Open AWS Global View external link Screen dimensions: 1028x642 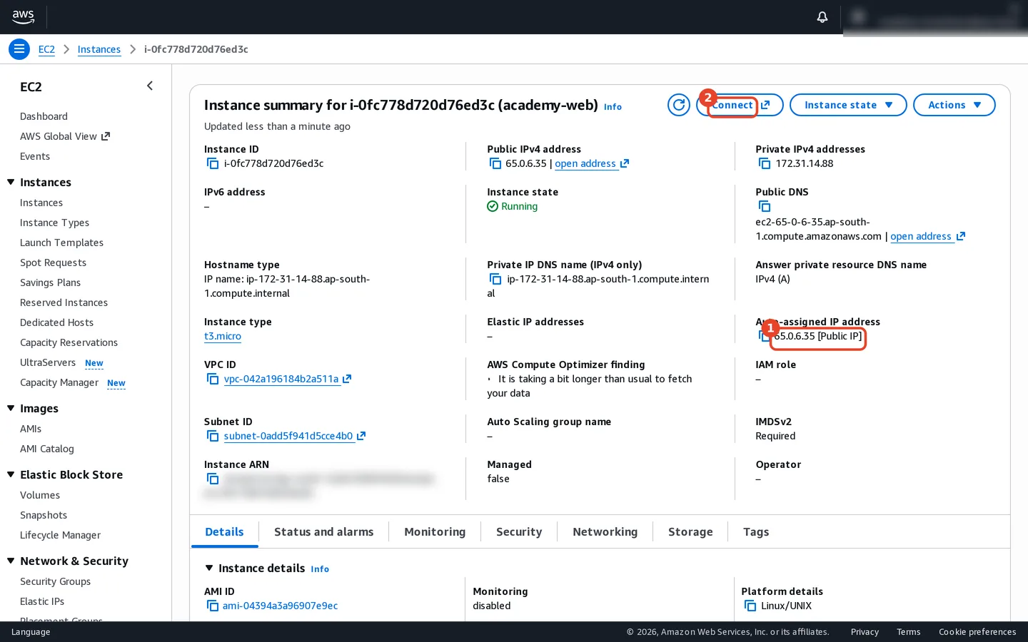pyautogui.click(x=65, y=136)
